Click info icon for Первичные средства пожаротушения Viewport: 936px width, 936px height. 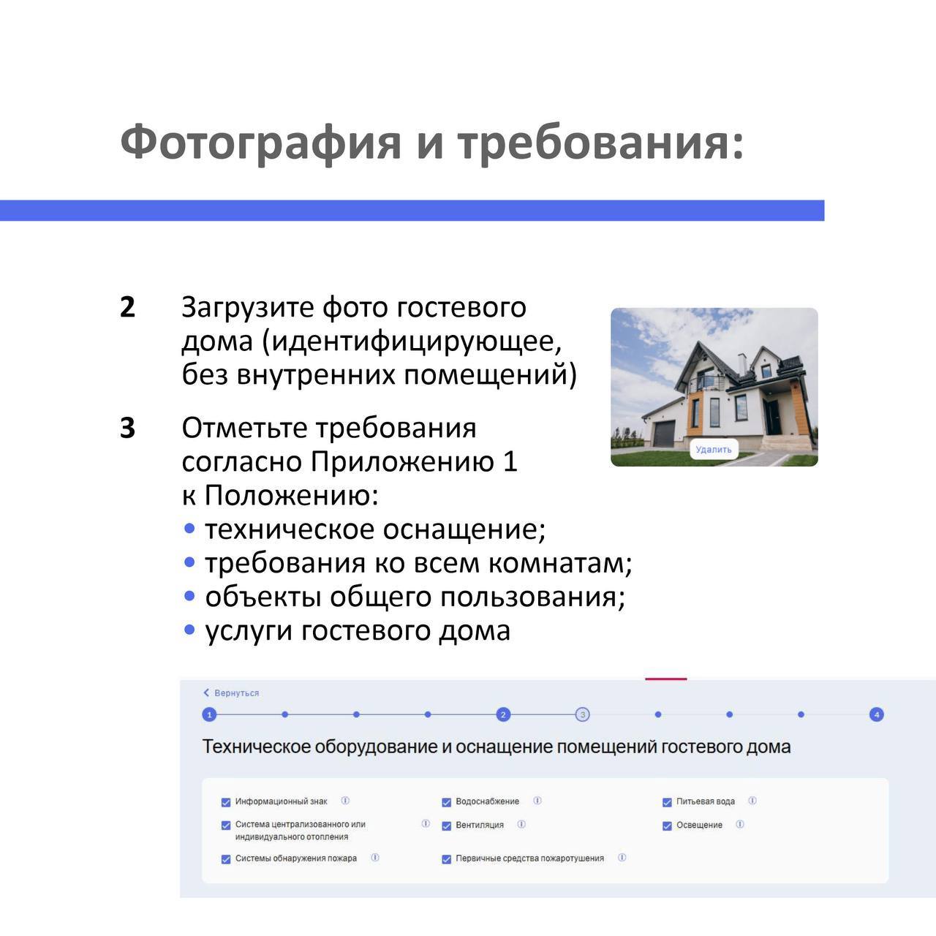[x=622, y=858]
